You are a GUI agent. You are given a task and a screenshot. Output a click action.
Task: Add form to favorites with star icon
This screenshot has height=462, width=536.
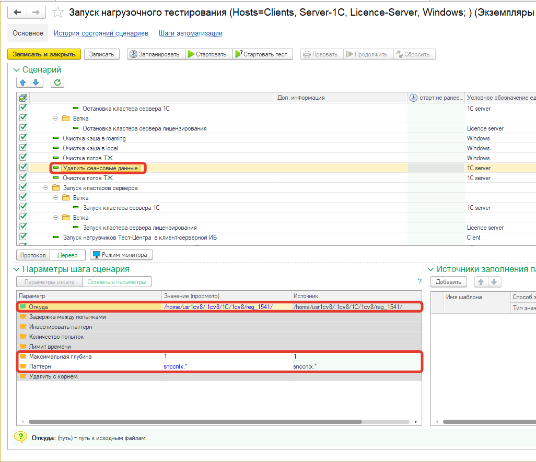[59, 13]
